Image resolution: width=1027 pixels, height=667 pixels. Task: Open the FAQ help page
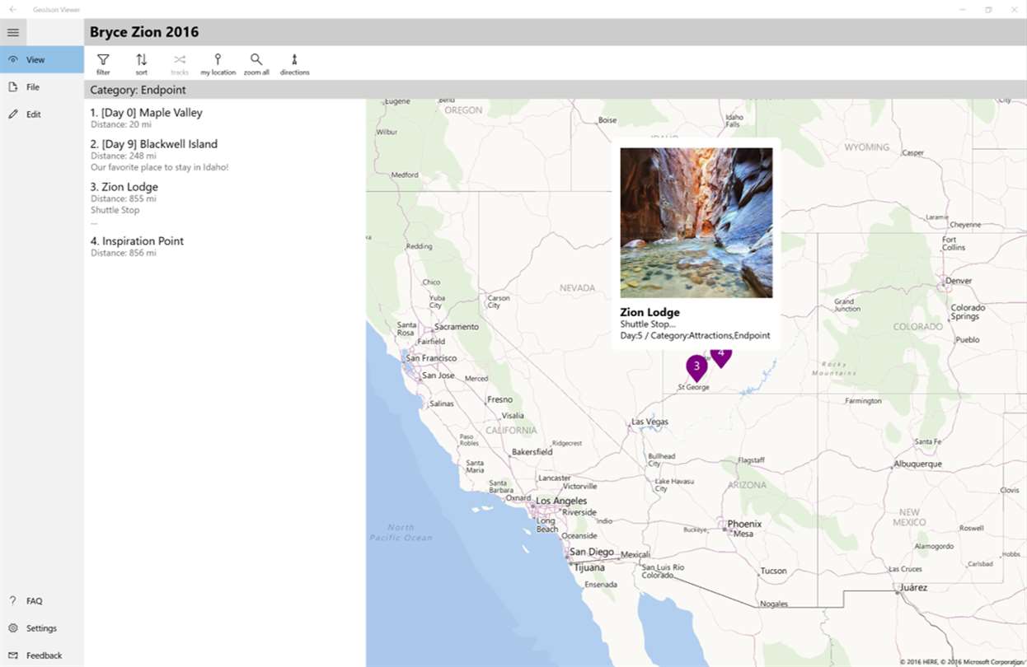click(34, 601)
